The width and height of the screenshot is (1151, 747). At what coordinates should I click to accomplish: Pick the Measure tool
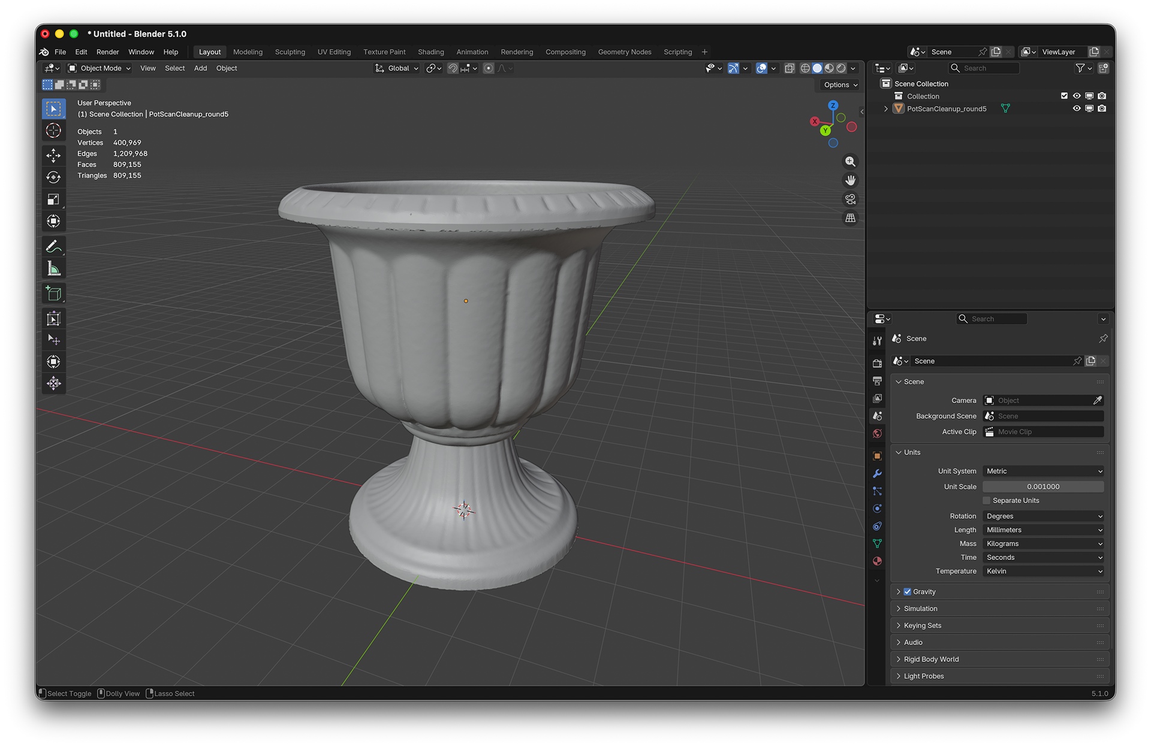(x=53, y=268)
